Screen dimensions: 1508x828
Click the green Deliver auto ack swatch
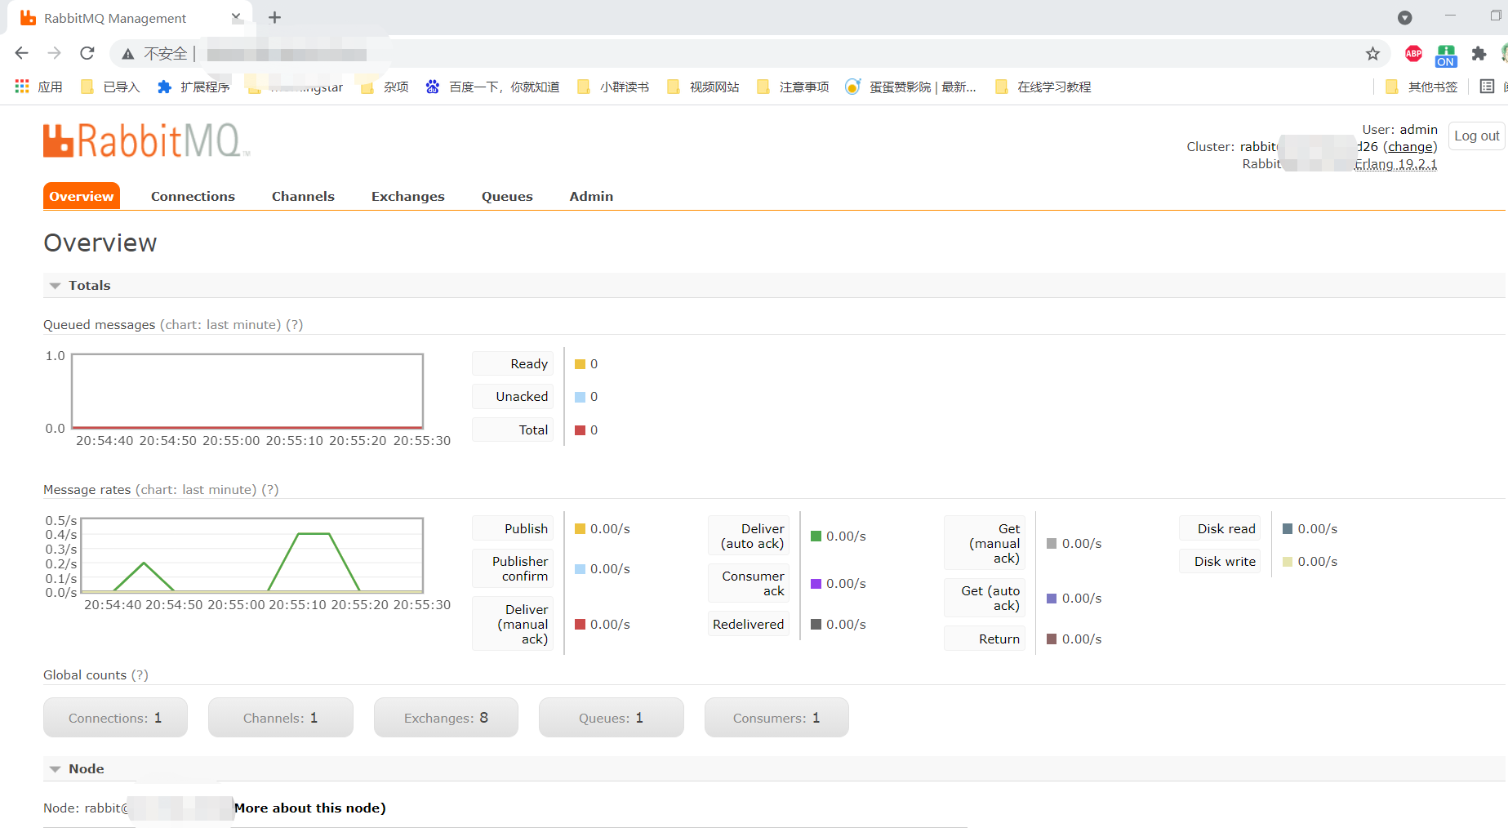coord(816,536)
